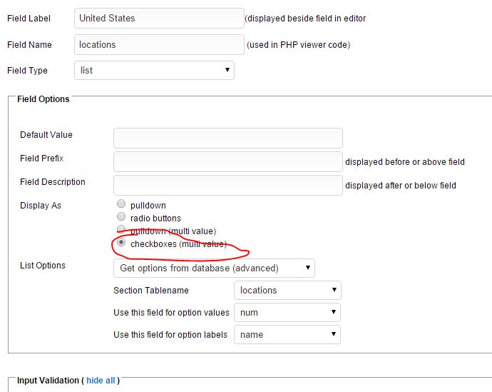This screenshot has width=492, height=392.
Task: Click the Field Description input field
Action: (x=227, y=185)
